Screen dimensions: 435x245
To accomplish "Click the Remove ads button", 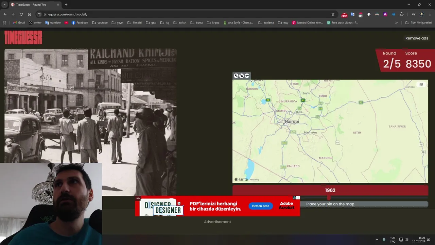I will (x=417, y=38).
